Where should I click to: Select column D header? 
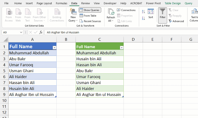tap(133, 39)
